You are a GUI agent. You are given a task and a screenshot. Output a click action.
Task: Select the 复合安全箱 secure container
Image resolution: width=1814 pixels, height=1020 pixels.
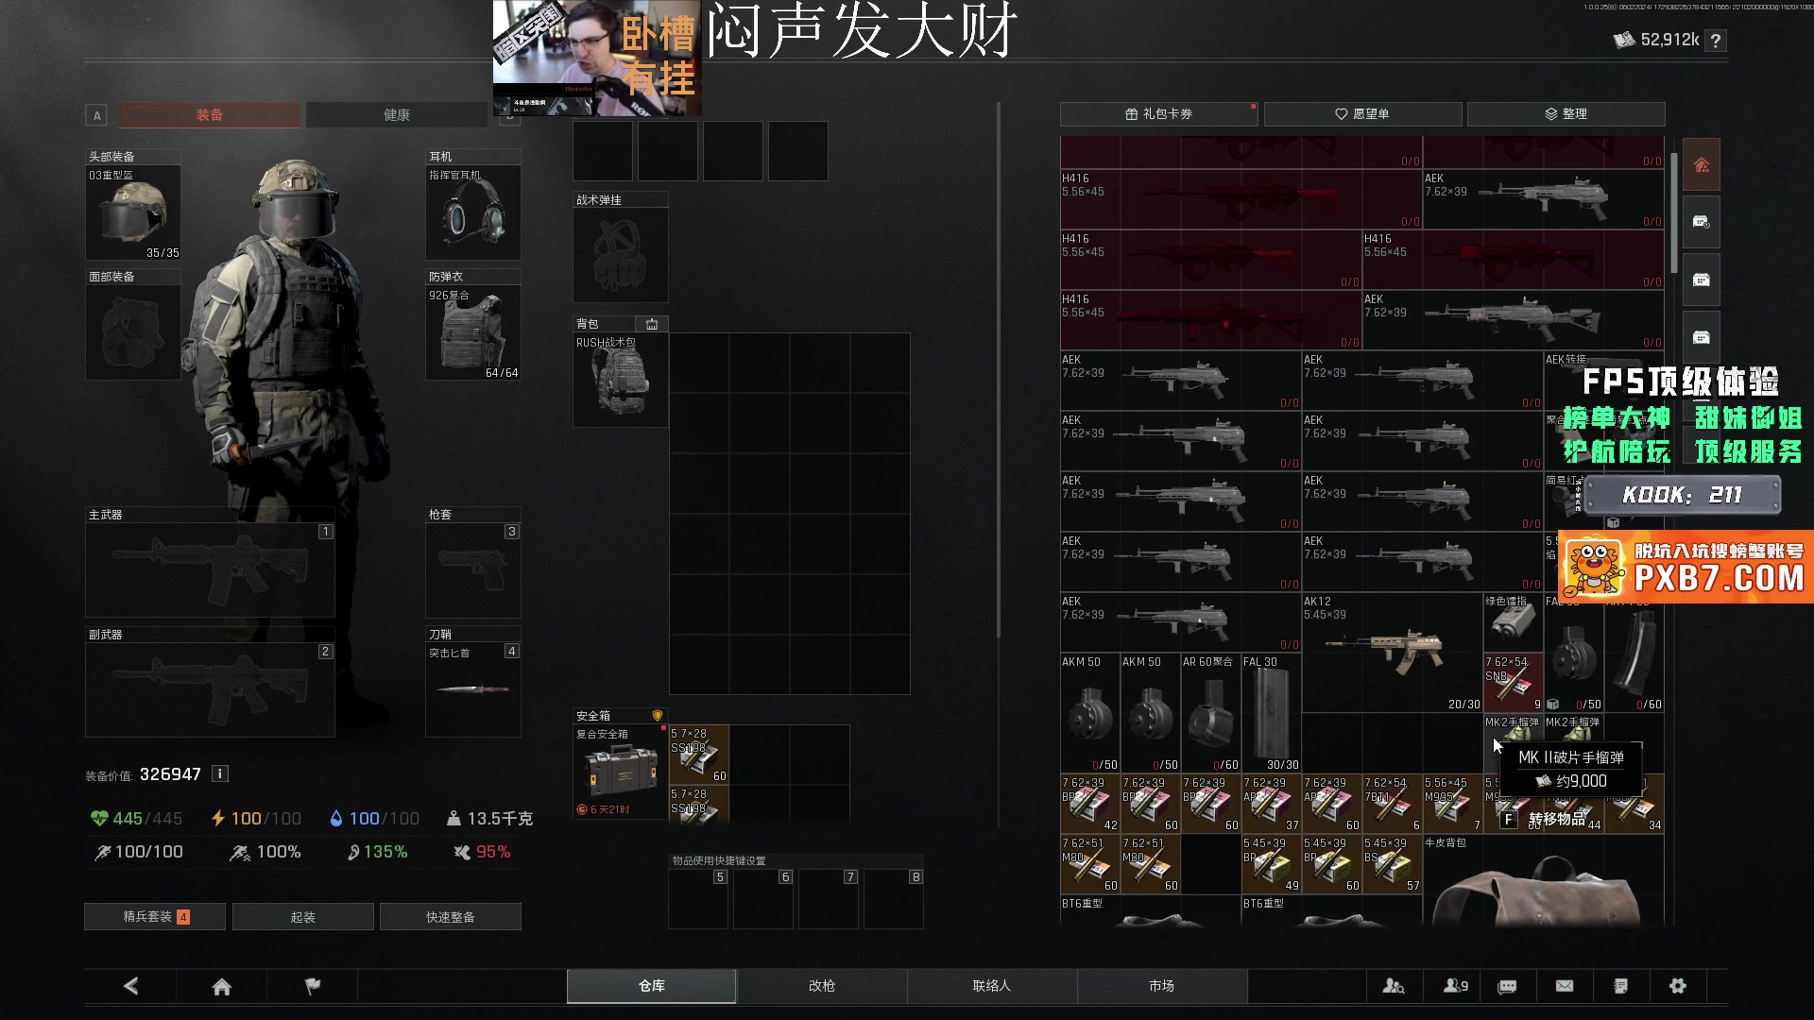tap(621, 772)
